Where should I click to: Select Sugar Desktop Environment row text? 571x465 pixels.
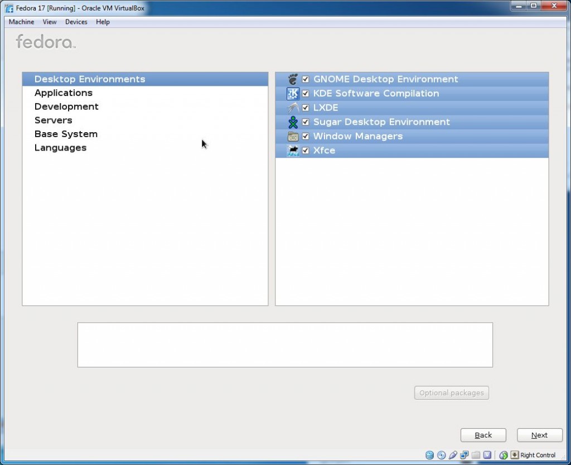click(381, 122)
